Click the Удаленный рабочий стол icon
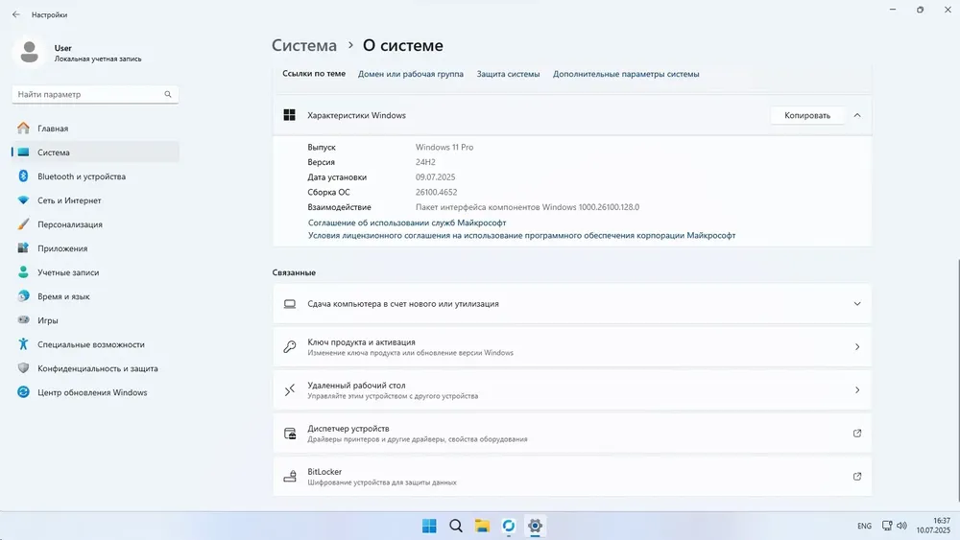This screenshot has height=540, width=960. point(290,390)
